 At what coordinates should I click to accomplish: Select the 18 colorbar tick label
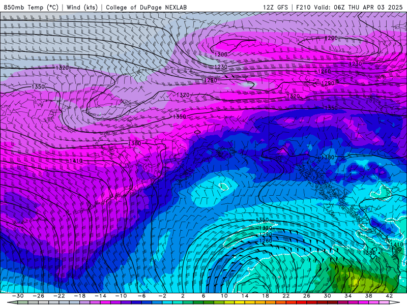(x=266, y=296)
